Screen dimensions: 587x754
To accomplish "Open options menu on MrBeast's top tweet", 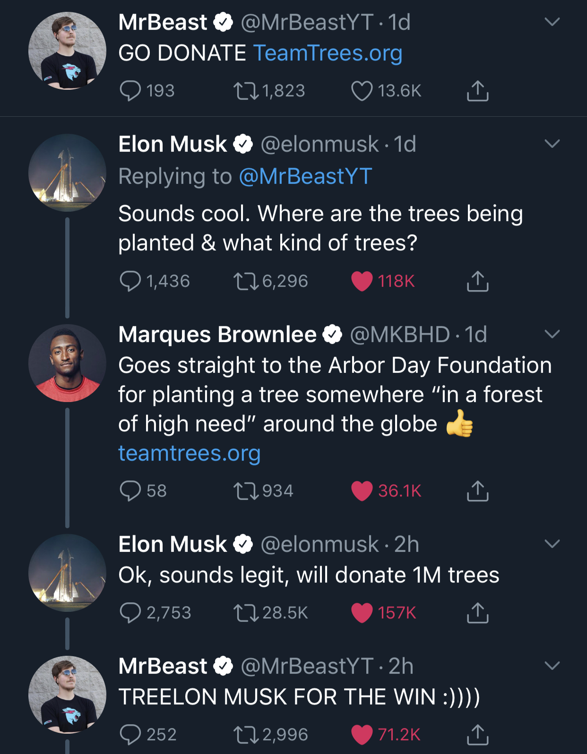I will coord(551,21).
